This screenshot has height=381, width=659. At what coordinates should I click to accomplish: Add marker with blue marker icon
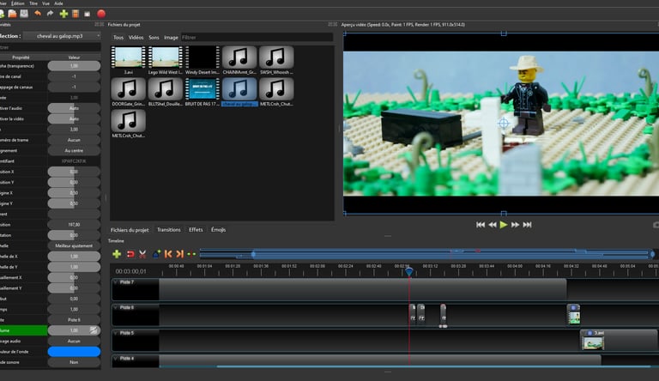pos(156,254)
